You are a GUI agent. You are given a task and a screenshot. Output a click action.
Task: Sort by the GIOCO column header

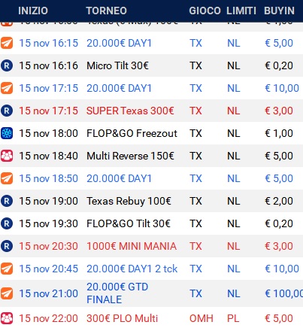pyautogui.click(x=205, y=11)
